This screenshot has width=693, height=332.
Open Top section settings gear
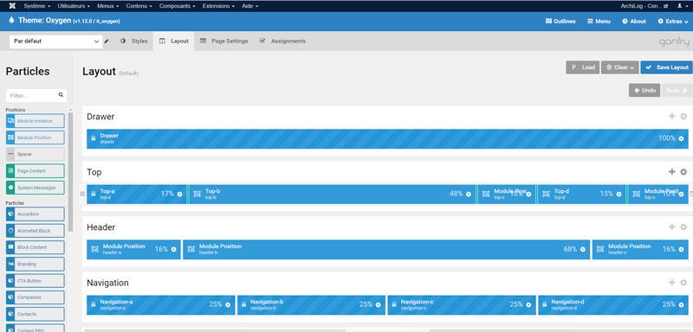[683, 172]
